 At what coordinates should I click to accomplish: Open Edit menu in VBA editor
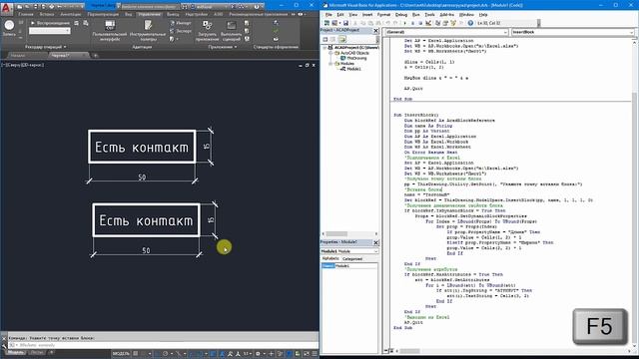pyautogui.click(x=340, y=15)
